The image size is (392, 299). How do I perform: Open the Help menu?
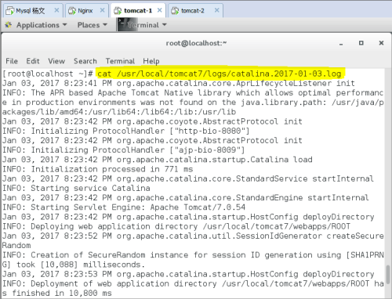pos(151,61)
